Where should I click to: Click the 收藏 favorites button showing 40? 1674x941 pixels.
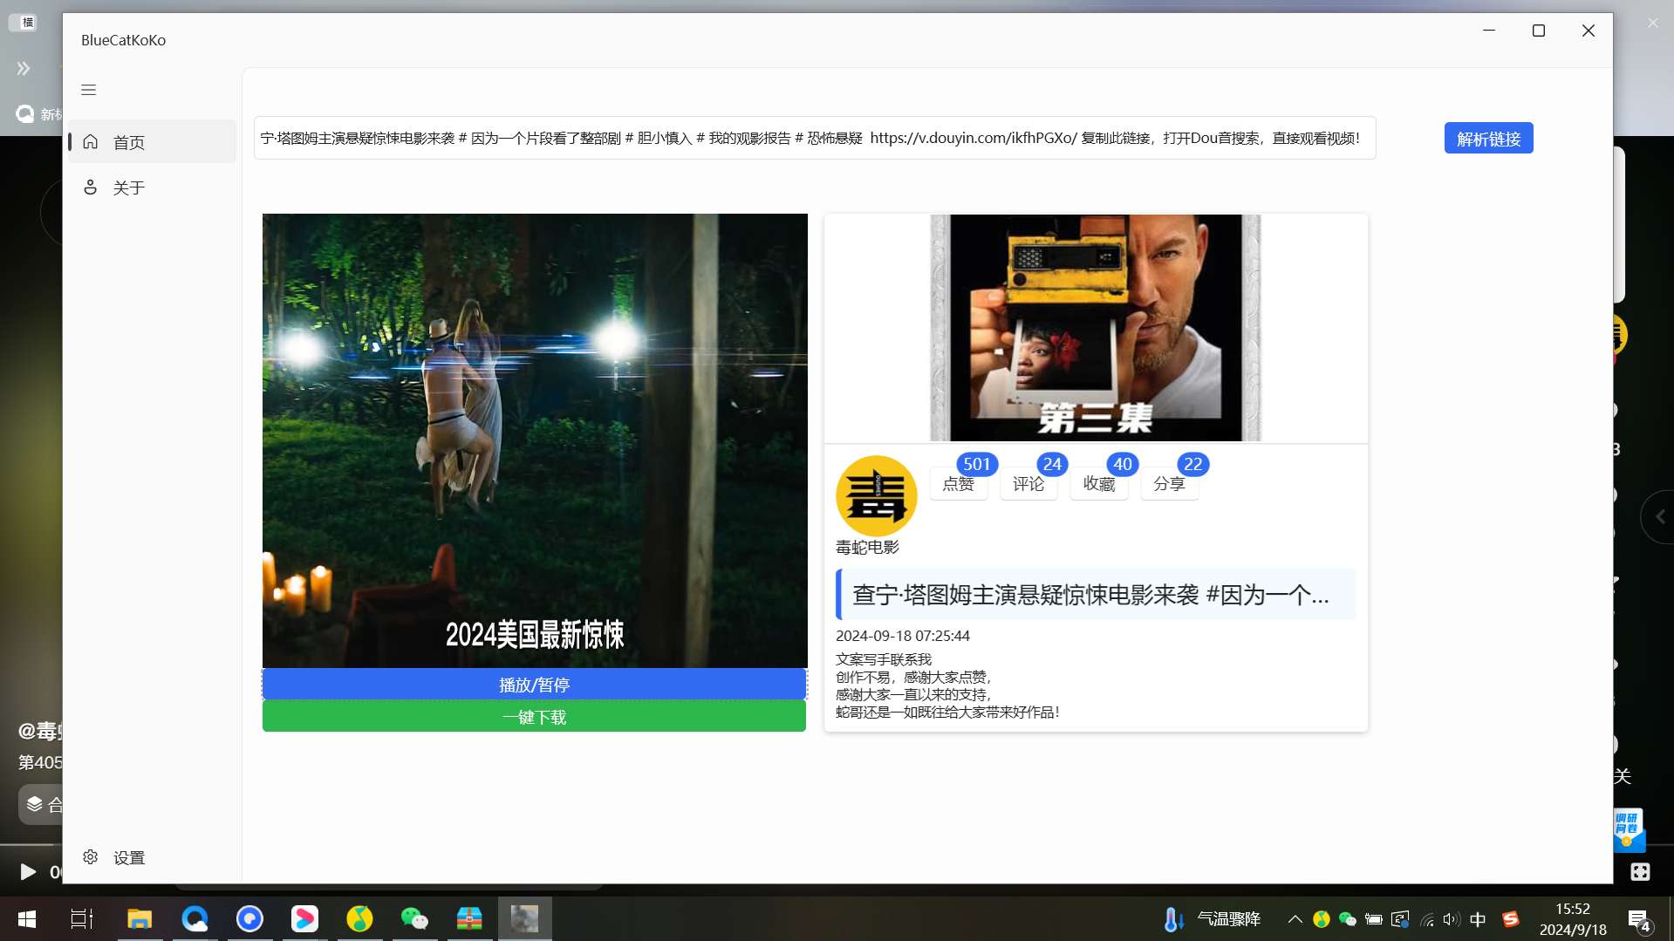tap(1099, 484)
